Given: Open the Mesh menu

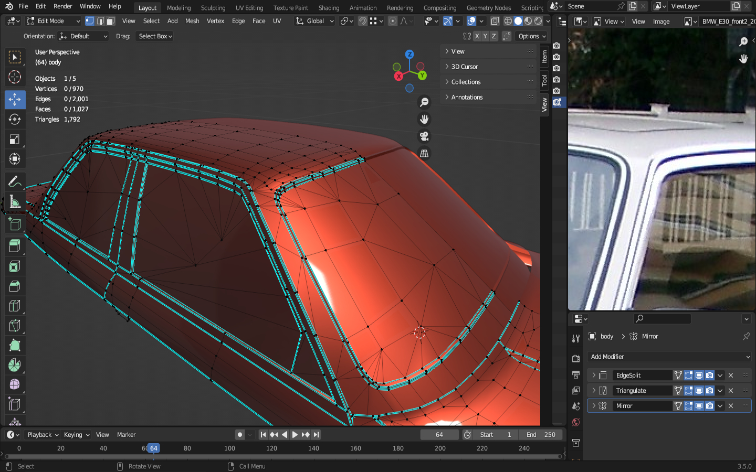Looking at the screenshot, I should (192, 21).
